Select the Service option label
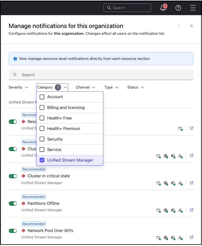Viewport: 202px width, 246px height. pyautogui.click(x=54, y=150)
